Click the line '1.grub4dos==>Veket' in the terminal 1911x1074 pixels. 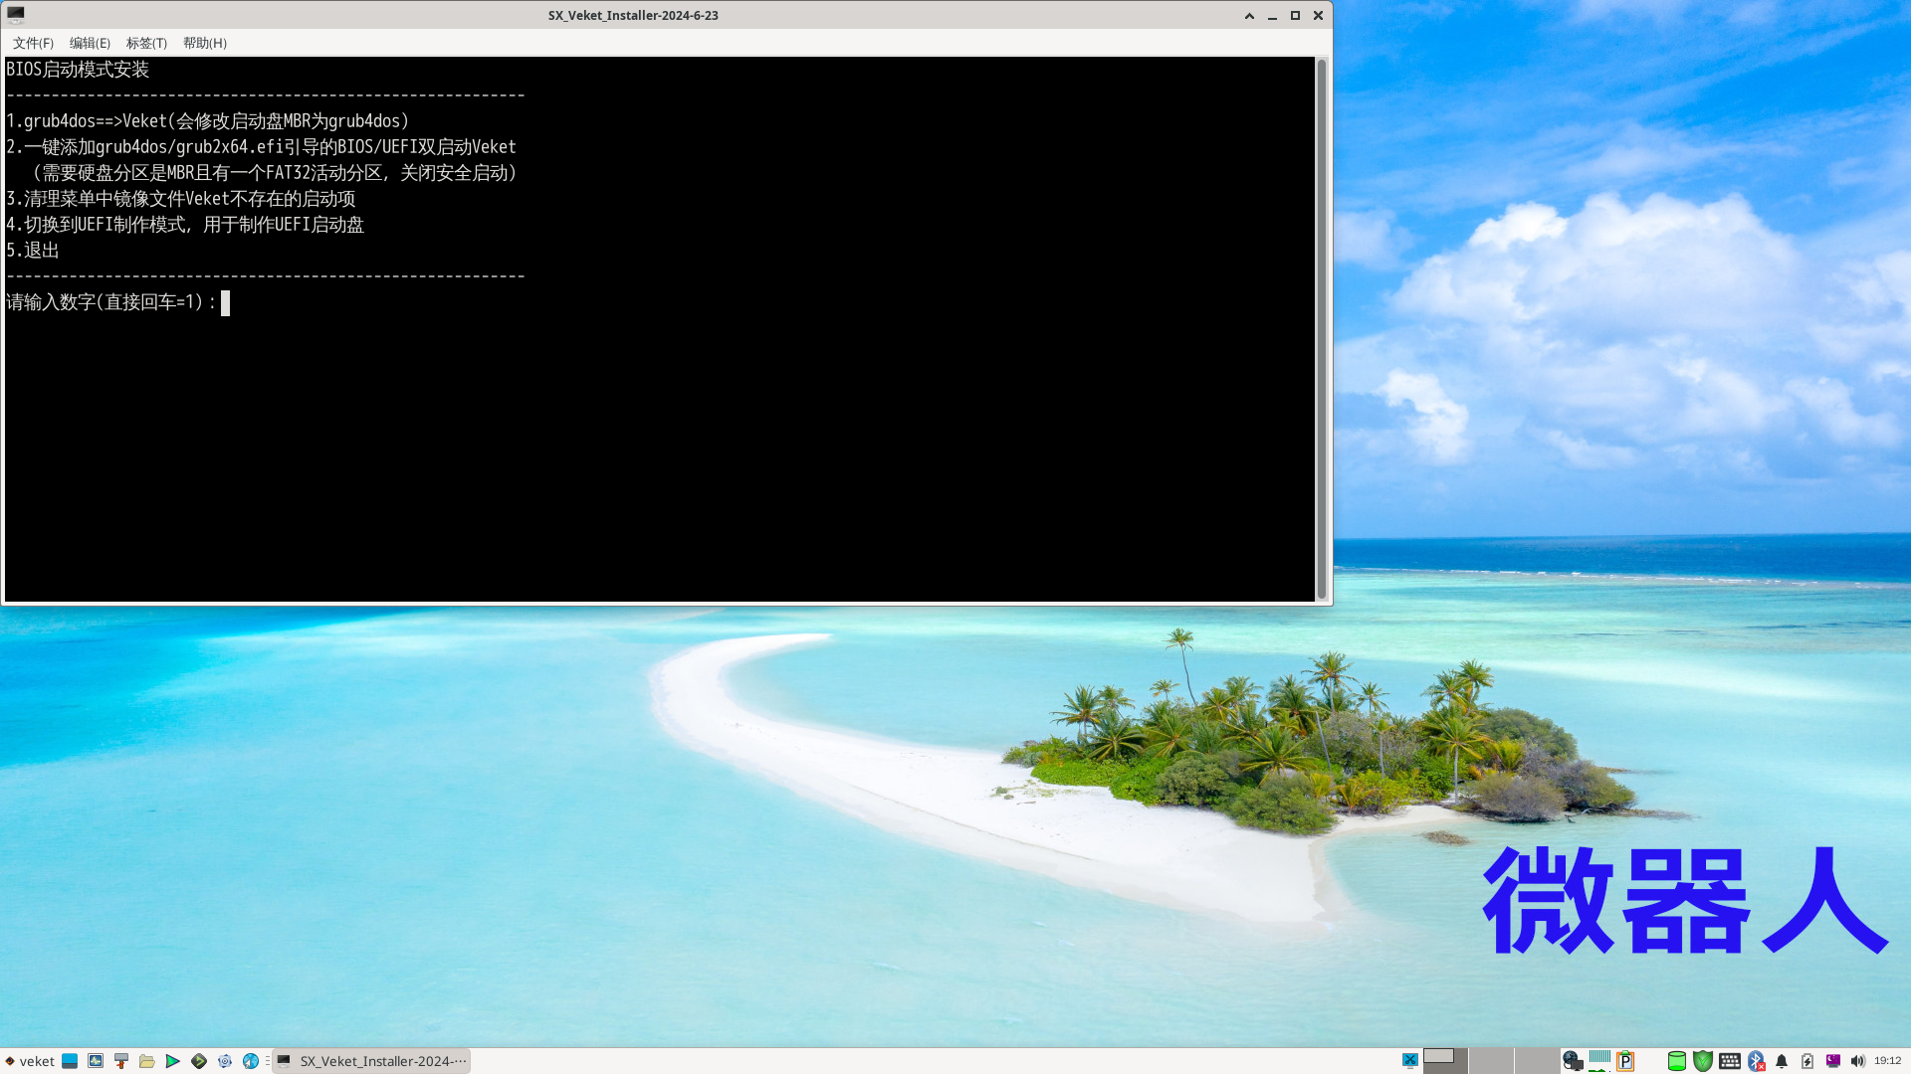coord(208,121)
